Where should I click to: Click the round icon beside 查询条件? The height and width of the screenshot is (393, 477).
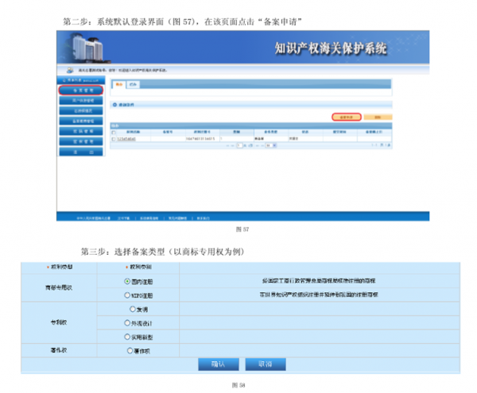pyautogui.click(x=114, y=104)
